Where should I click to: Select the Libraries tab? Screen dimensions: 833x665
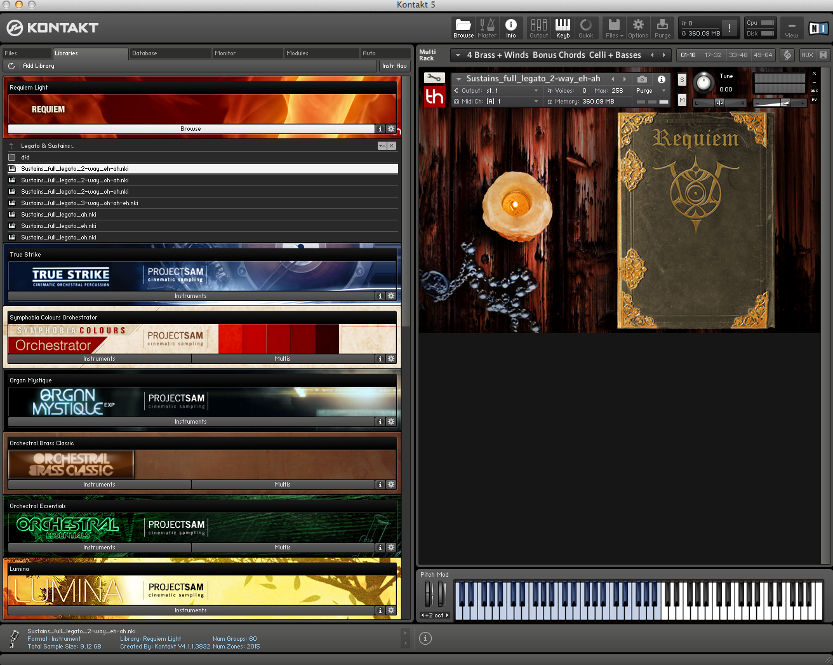(90, 53)
